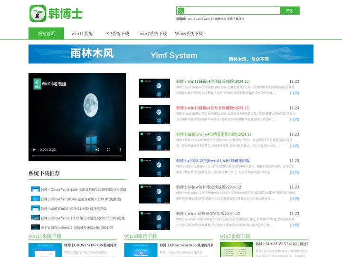Click icon beside 萝卜家园Windows11 row
The width and height of the screenshot is (342, 257).
click(x=35, y=227)
